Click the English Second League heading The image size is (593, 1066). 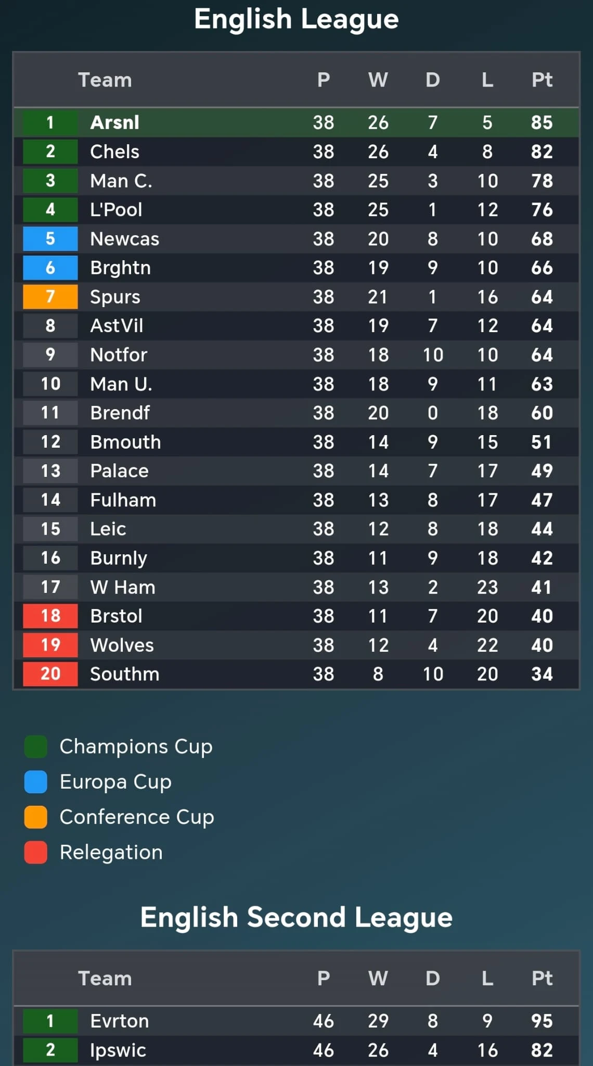pos(296,917)
